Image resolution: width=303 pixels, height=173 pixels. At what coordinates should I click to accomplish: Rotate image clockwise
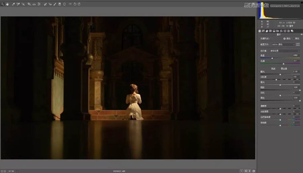(79, 4)
